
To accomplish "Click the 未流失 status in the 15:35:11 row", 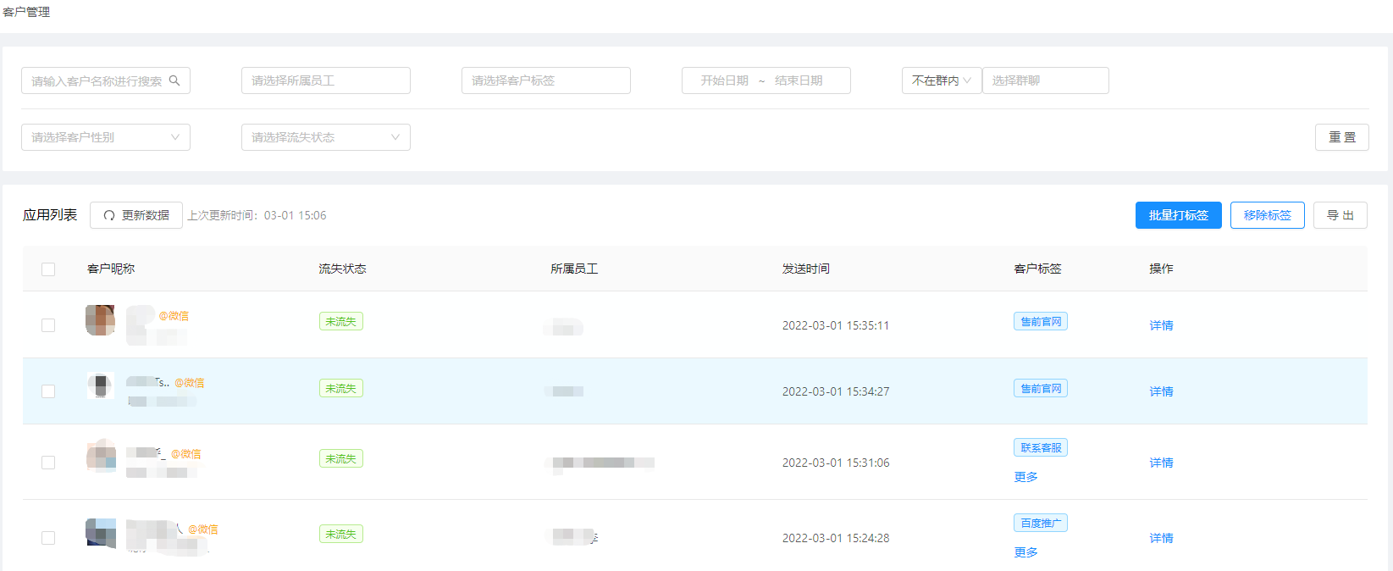I will (x=341, y=321).
